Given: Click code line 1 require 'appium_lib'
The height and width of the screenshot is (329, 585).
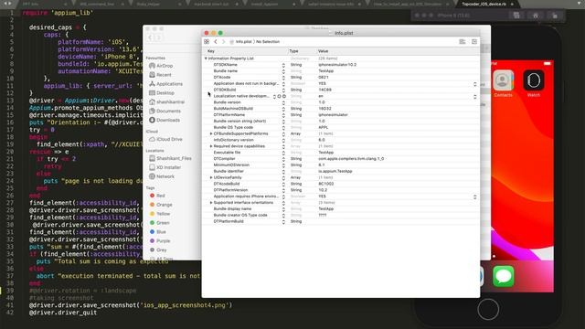Looking at the screenshot, I should click(x=58, y=13).
